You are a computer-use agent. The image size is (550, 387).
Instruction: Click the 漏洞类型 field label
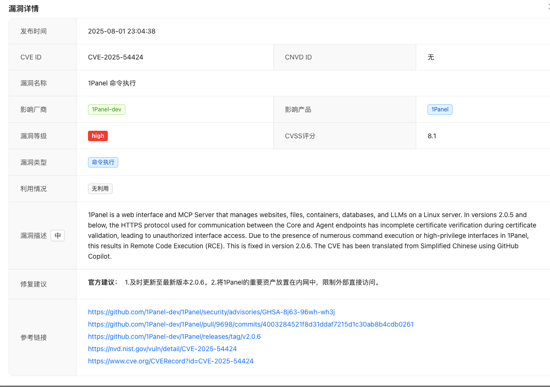(33, 162)
